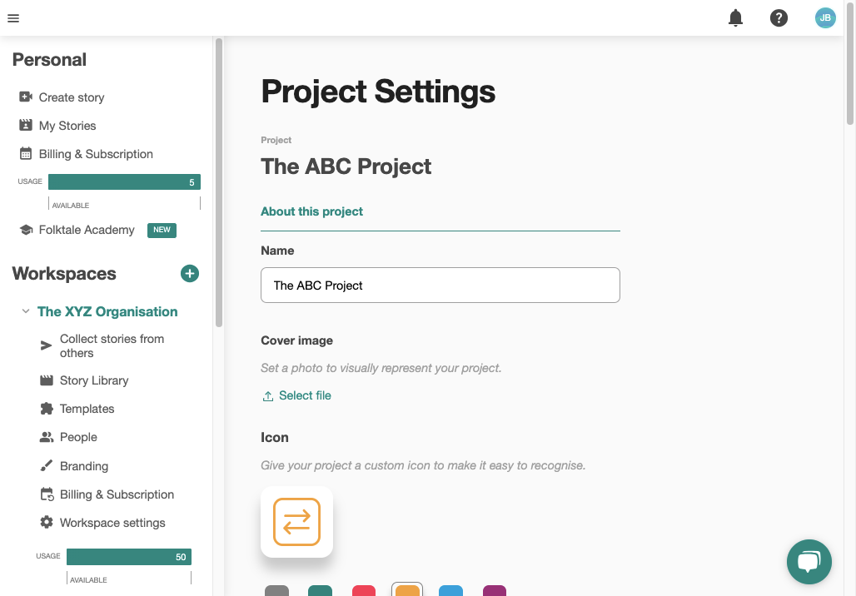Click the Icon section label
The height and width of the screenshot is (596, 856).
click(x=275, y=438)
